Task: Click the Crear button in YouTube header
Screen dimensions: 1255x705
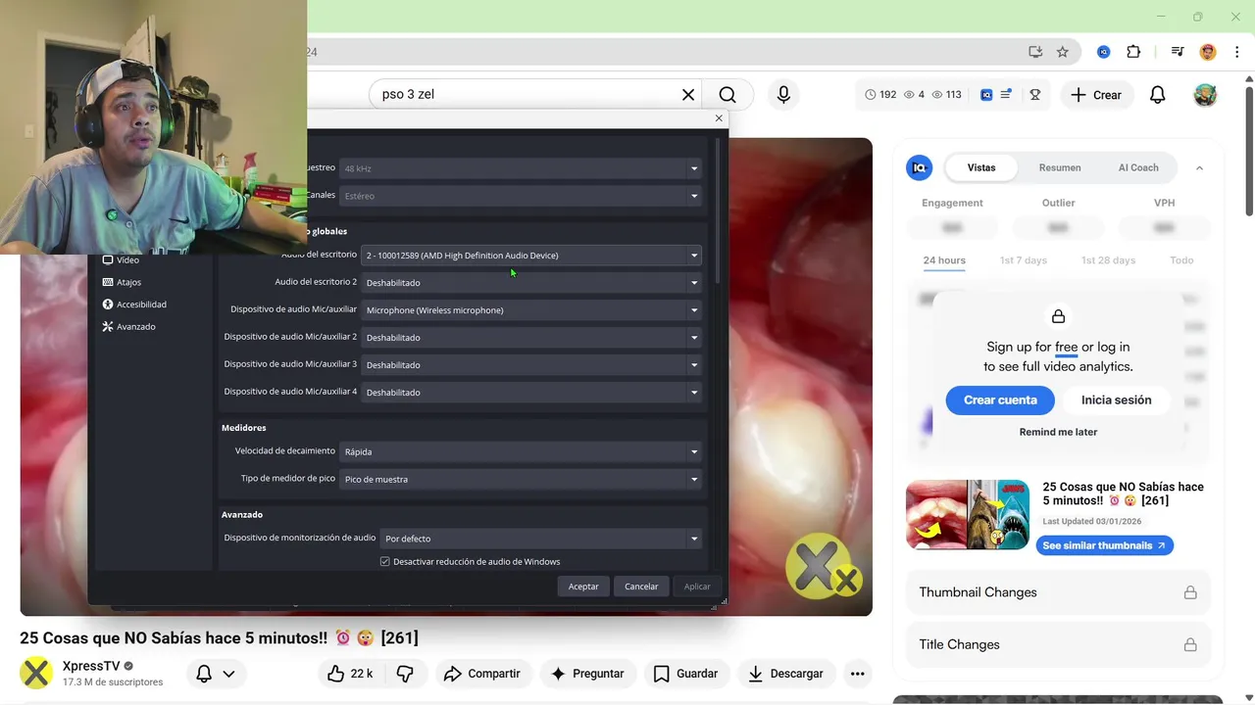Action: [x=1096, y=95]
